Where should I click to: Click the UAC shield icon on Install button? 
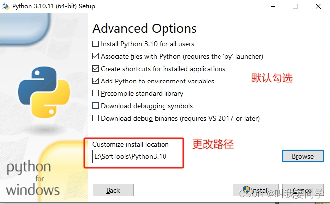[246, 190]
